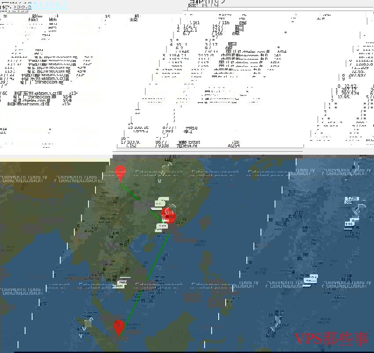Open the latency label above the Guangdong pins
The width and height of the screenshot is (374, 353).
click(x=160, y=202)
